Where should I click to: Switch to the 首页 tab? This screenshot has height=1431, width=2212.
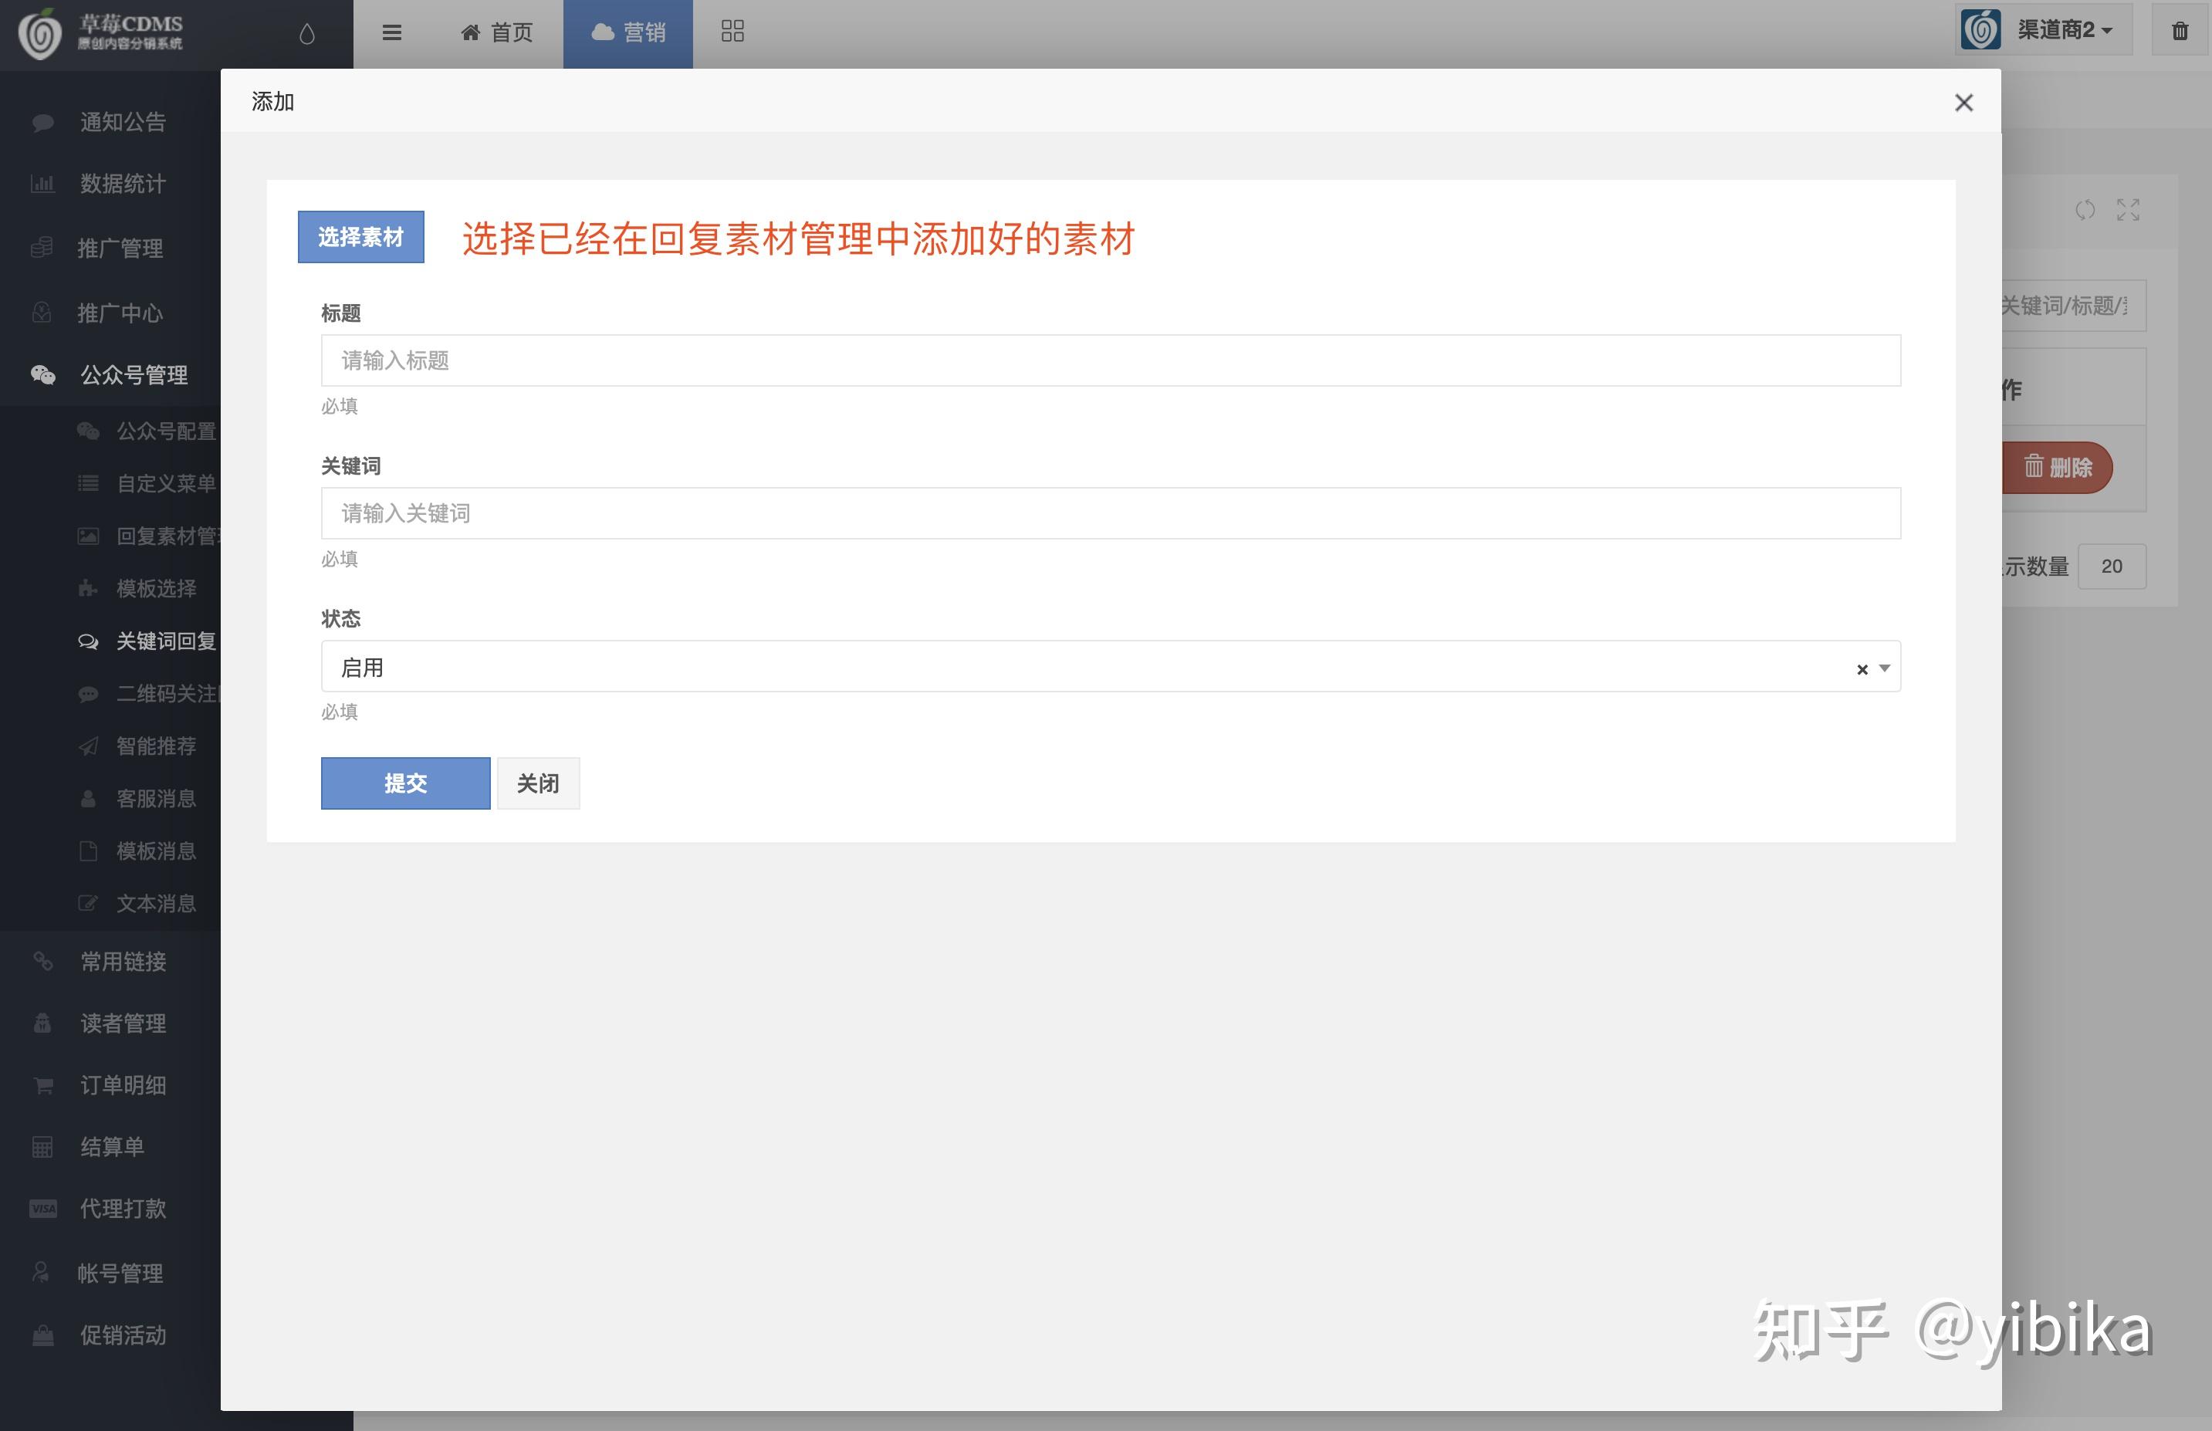coord(496,32)
